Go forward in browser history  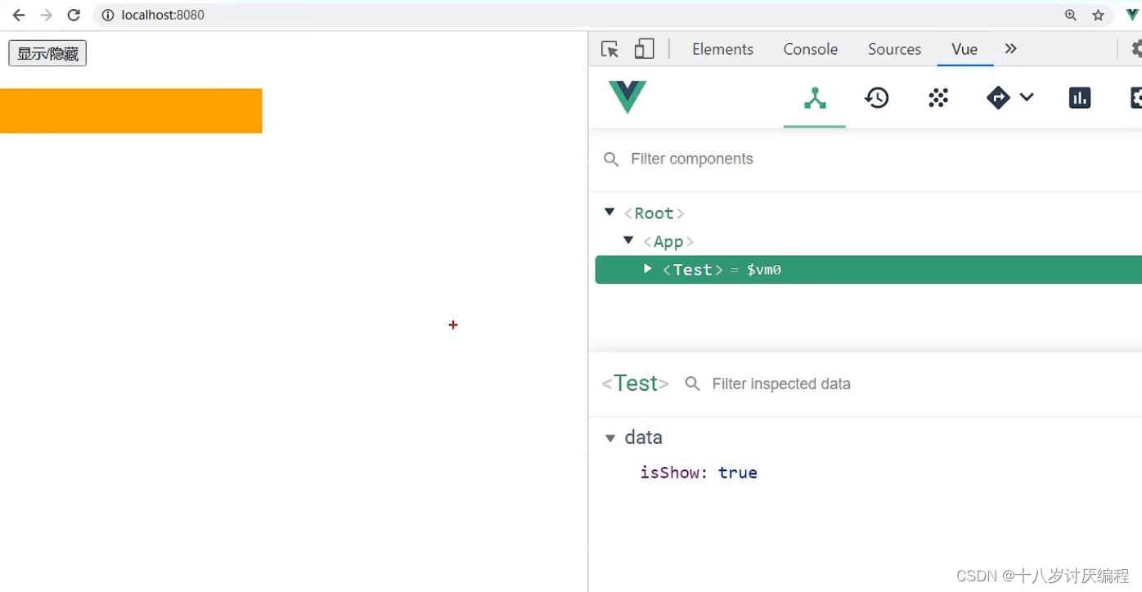(46, 15)
